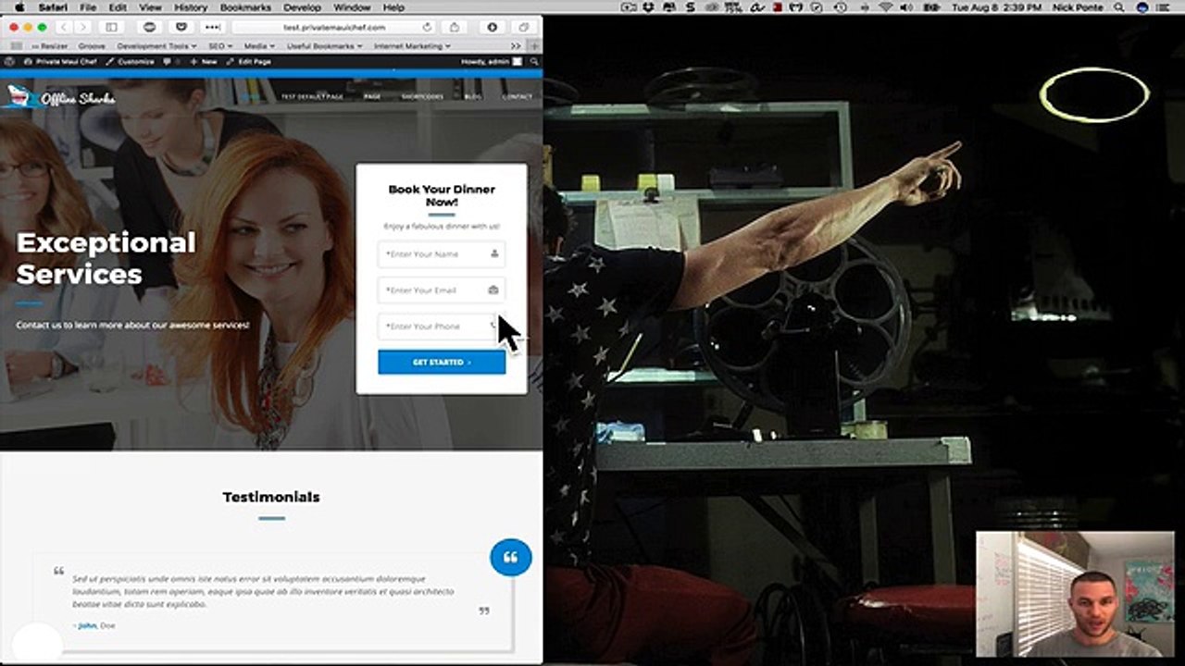
Task: Open the Media bookmarks dropdown
Action: coord(258,45)
